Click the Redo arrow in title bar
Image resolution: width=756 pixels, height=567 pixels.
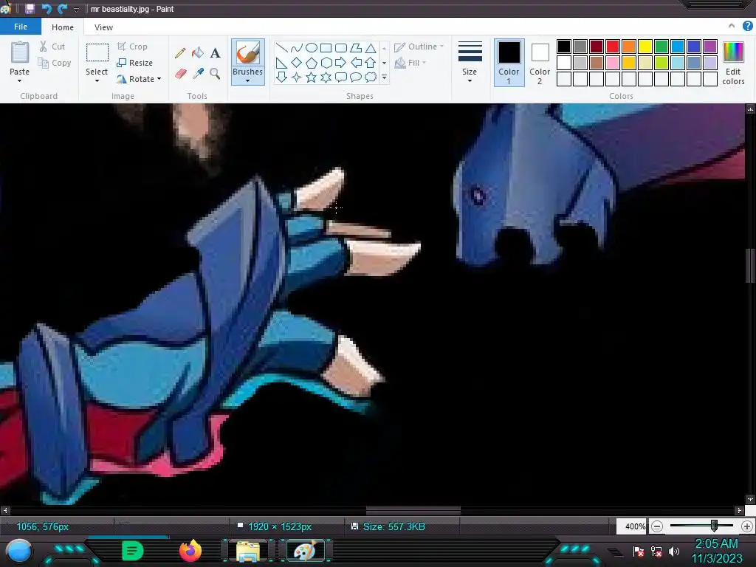pyautogui.click(x=62, y=9)
